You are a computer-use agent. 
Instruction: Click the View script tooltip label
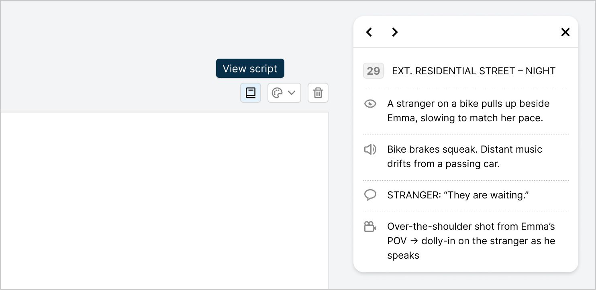coord(250,68)
